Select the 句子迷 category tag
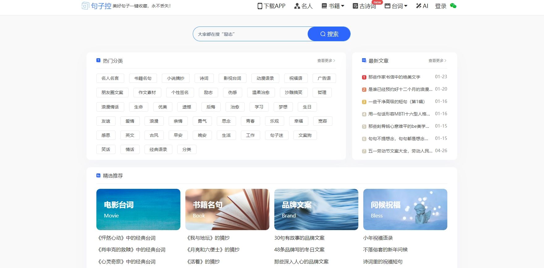Image resolution: width=544 pixels, height=268 pixels. 276,135
